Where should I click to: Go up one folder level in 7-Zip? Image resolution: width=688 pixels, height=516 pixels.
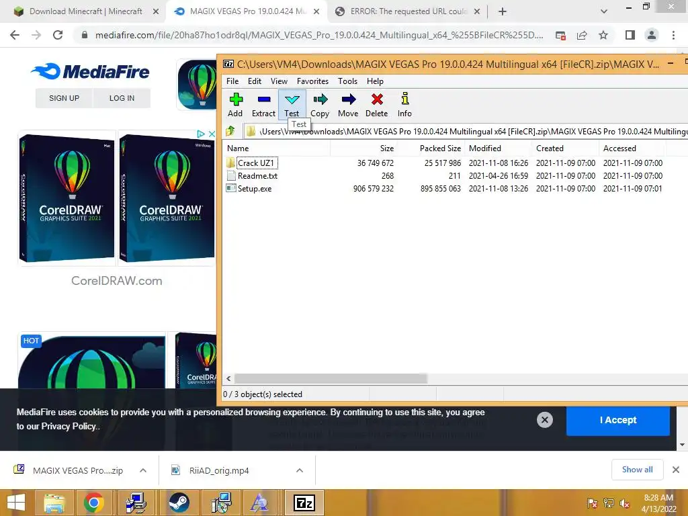230,131
